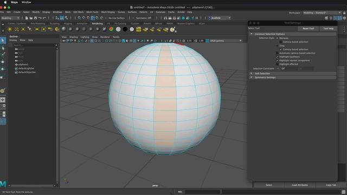Click the Tool Help button

click(328, 28)
